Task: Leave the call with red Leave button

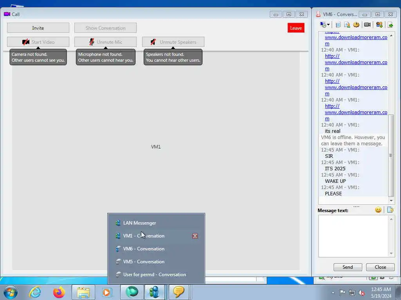Action: 296,28
